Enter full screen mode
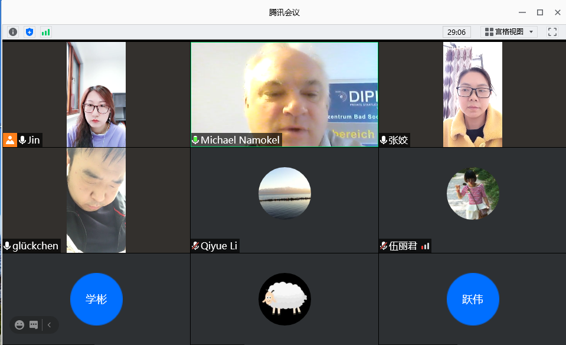The height and width of the screenshot is (345, 566). tap(552, 32)
